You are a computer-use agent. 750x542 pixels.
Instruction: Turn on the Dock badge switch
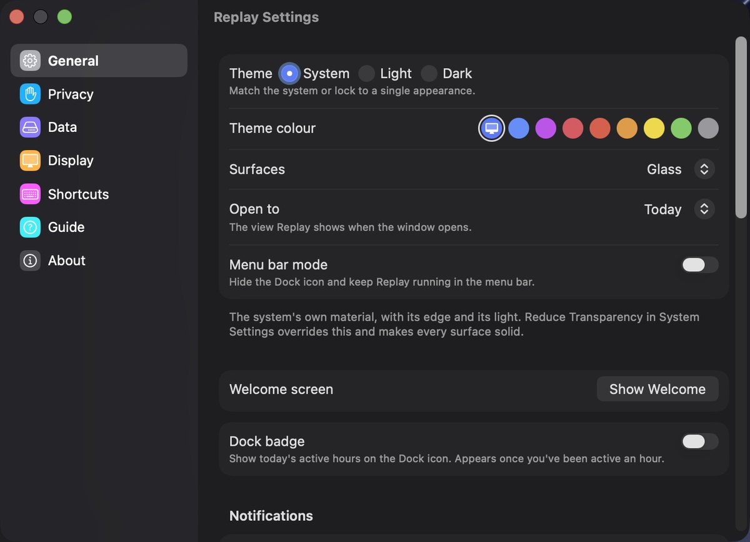click(699, 442)
